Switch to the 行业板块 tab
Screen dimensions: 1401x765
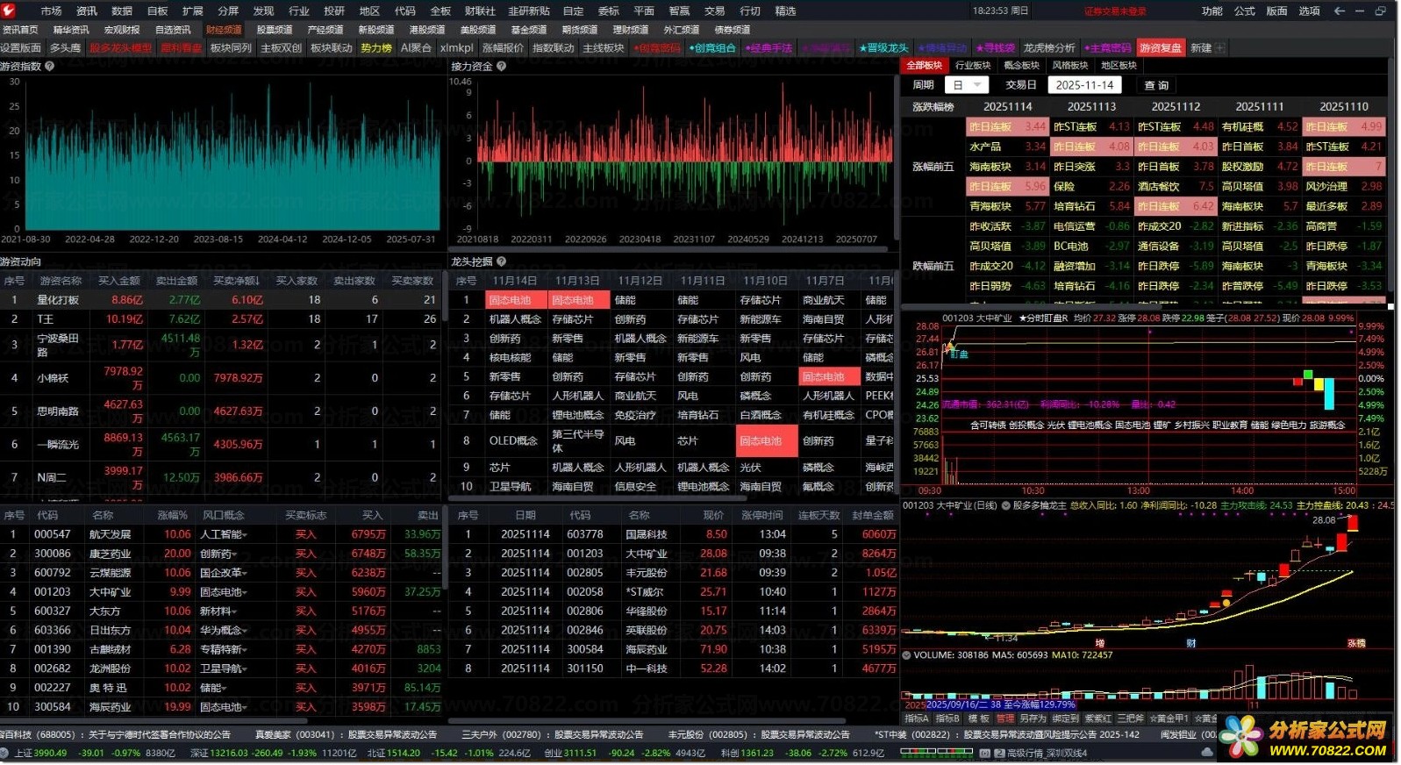[x=973, y=66]
